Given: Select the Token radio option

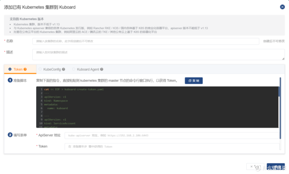Looking at the screenshot, I should coord(10,69).
